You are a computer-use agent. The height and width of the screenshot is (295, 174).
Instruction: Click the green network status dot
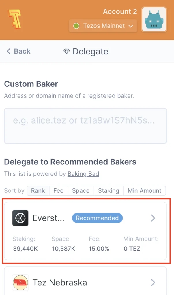point(76,26)
